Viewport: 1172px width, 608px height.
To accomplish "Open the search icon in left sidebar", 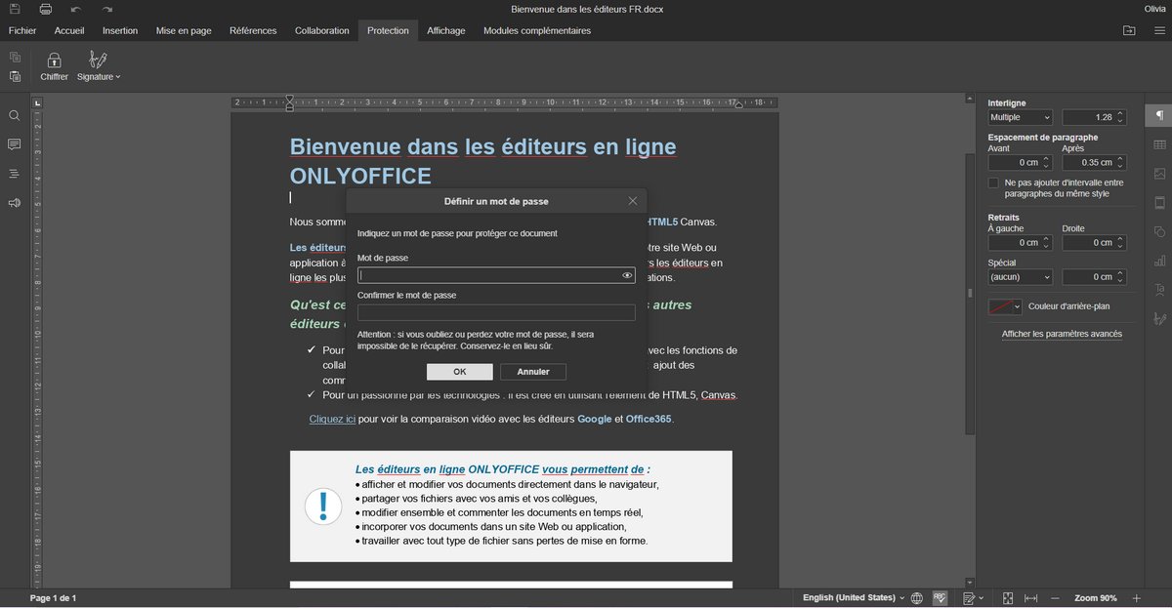I will (15, 115).
